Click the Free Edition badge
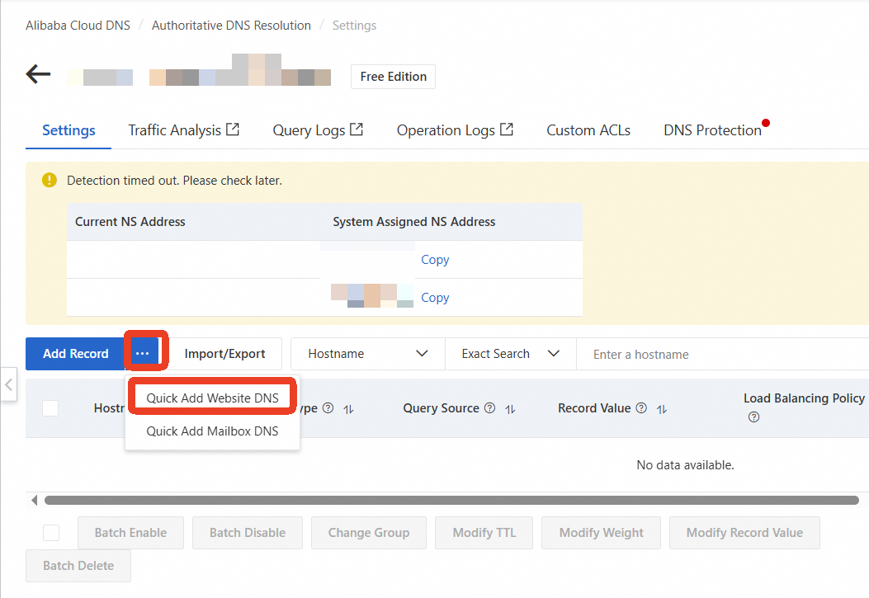869x598 pixels. tap(394, 77)
